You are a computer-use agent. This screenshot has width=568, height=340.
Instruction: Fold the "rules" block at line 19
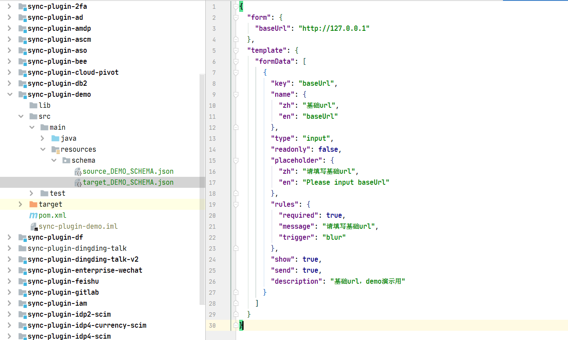tap(236, 205)
